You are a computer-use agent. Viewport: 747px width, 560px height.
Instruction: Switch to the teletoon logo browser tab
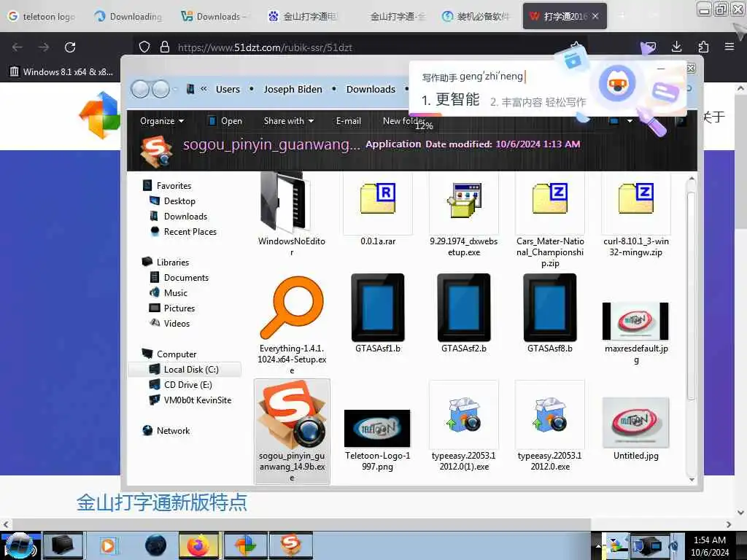coord(42,16)
